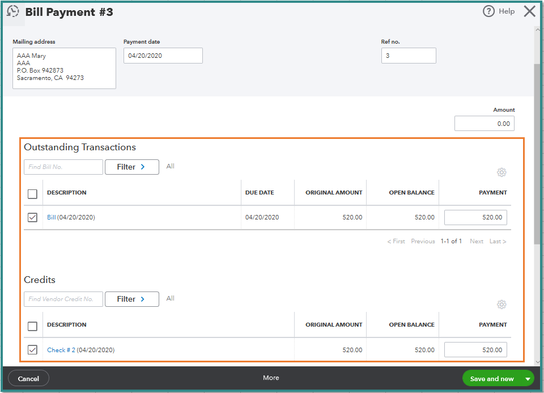Screen dimensions: 544x393
Task: Go to Previous page of transactions
Action: [x=423, y=241]
